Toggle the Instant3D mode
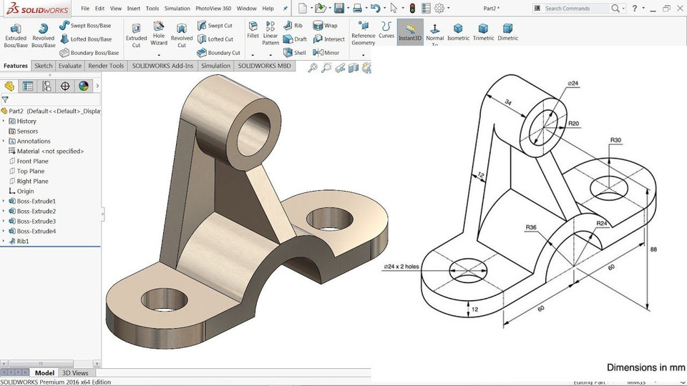Screen dimensions: 687x386 pyautogui.click(x=410, y=32)
